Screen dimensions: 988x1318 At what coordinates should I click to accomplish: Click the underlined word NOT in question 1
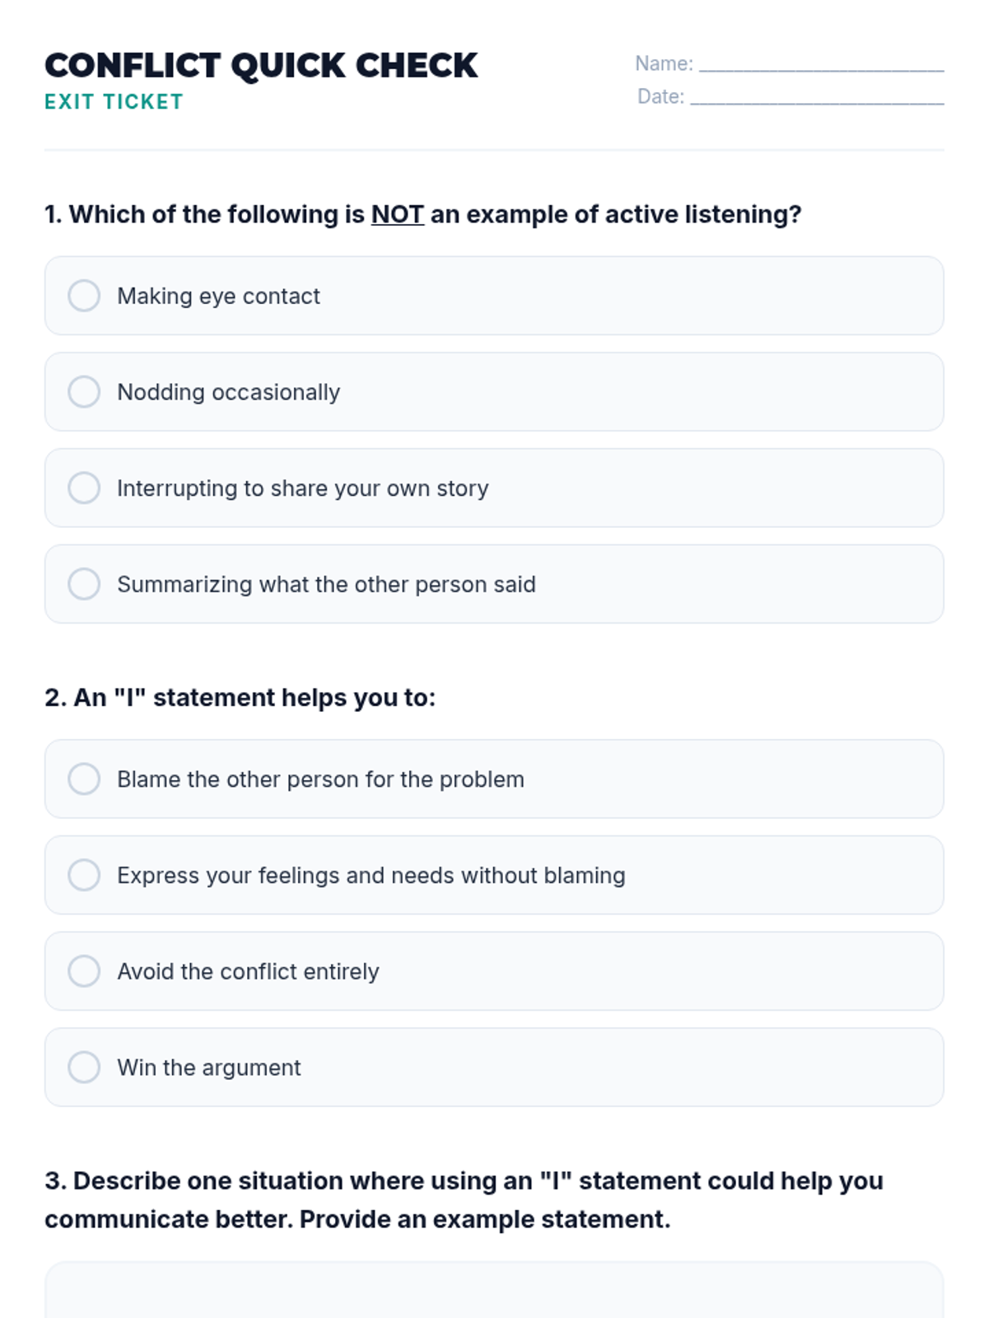click(397, 214)
